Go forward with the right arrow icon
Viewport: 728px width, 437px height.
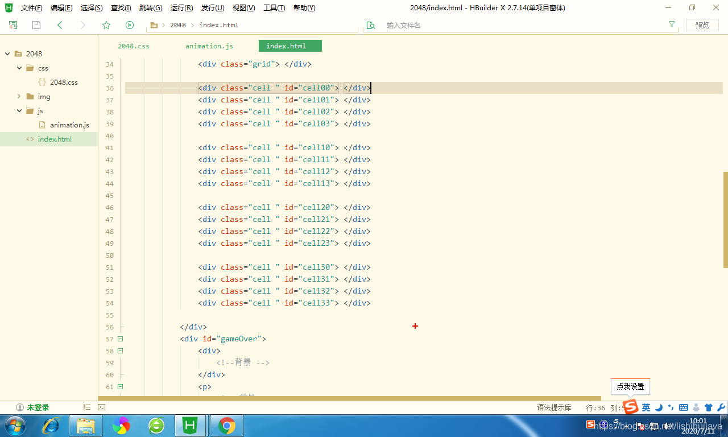[83, 25]
